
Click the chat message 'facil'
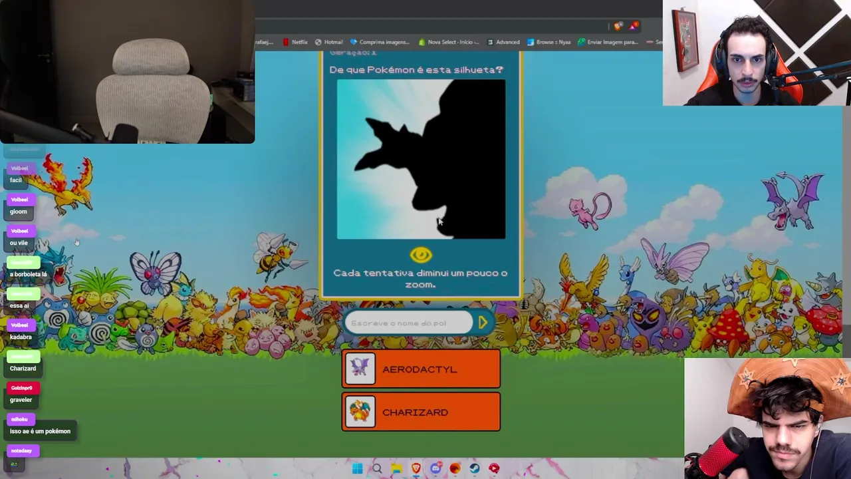click(x=16, y=180)
